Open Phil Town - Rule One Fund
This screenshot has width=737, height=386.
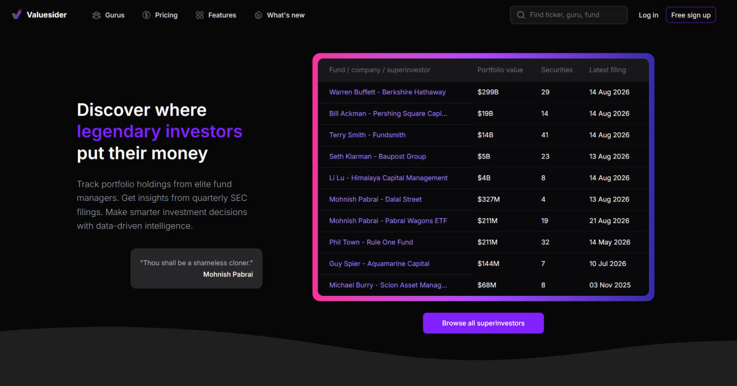[371, 242]
